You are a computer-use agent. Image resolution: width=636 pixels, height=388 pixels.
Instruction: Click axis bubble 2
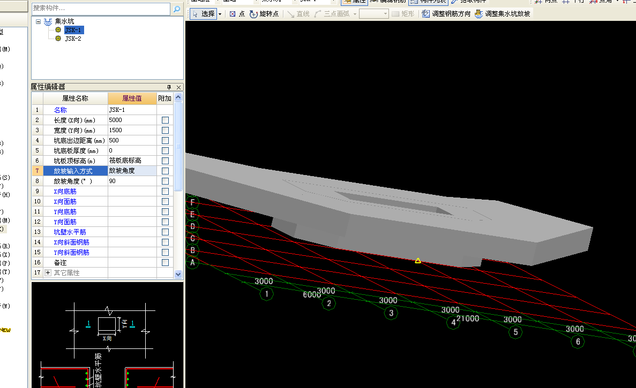coord(329,303)
